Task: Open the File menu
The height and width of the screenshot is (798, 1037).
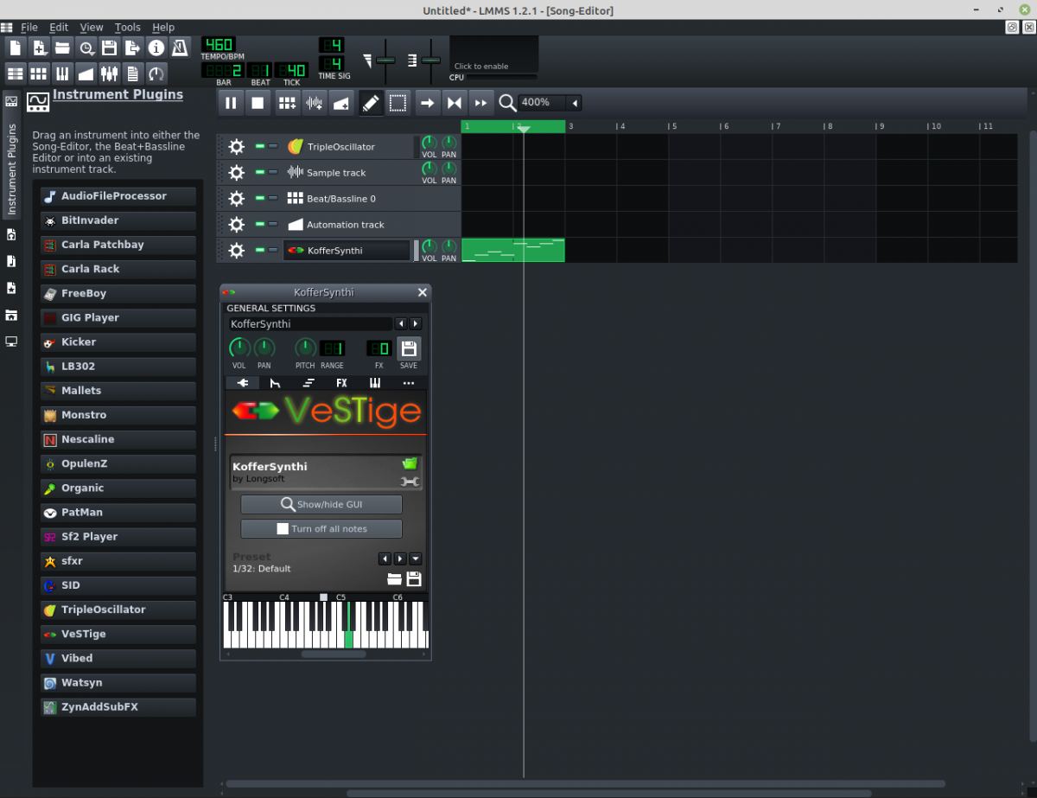Action: (29, 28)
